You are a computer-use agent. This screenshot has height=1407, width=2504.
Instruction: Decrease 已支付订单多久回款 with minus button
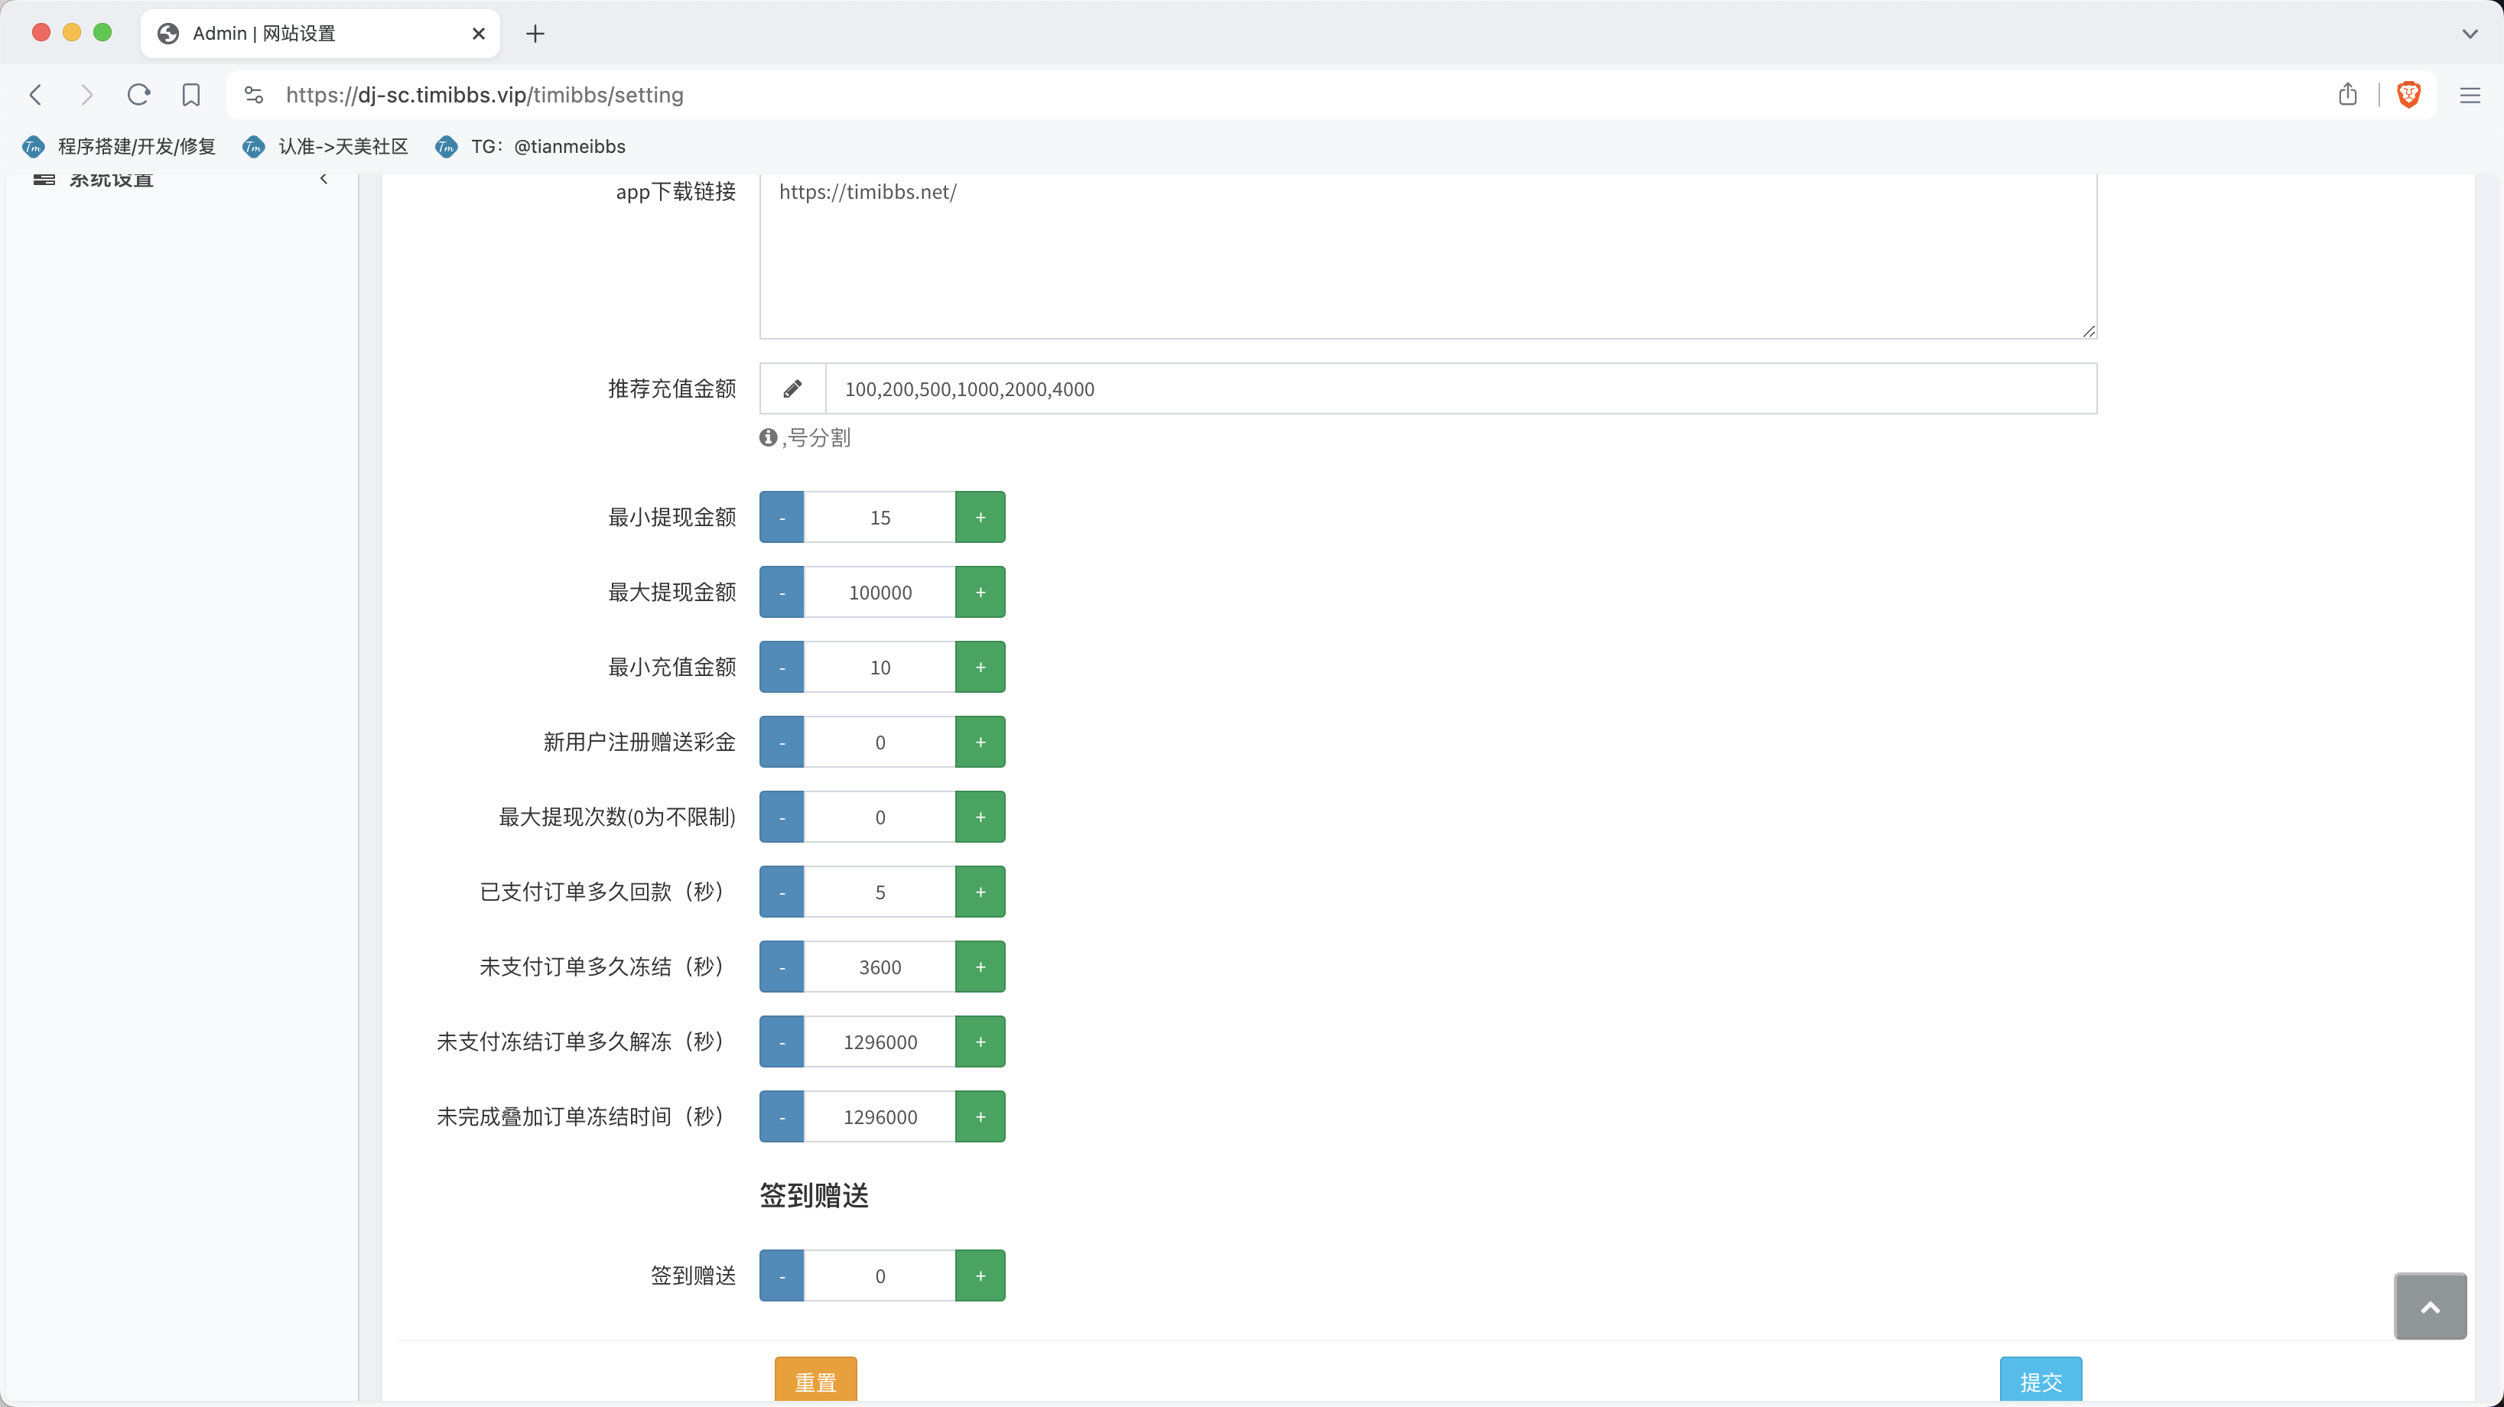[782, 891]
